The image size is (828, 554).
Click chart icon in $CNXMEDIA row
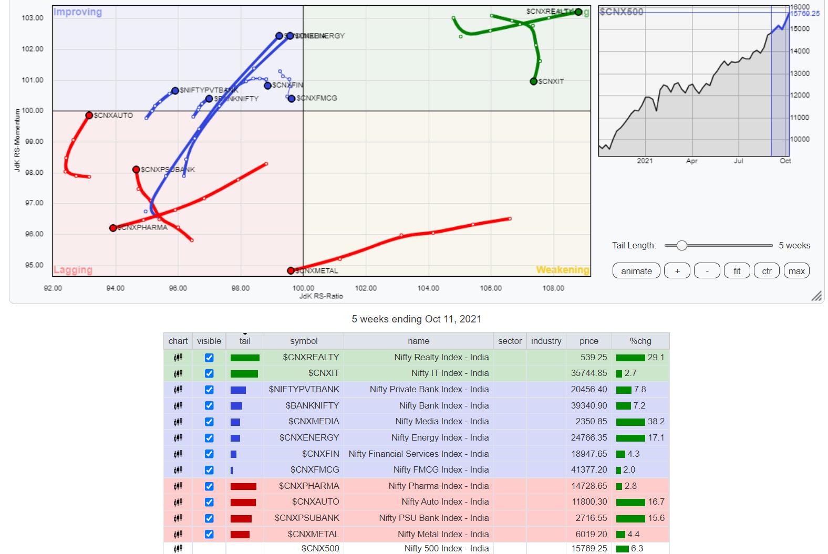178,422
